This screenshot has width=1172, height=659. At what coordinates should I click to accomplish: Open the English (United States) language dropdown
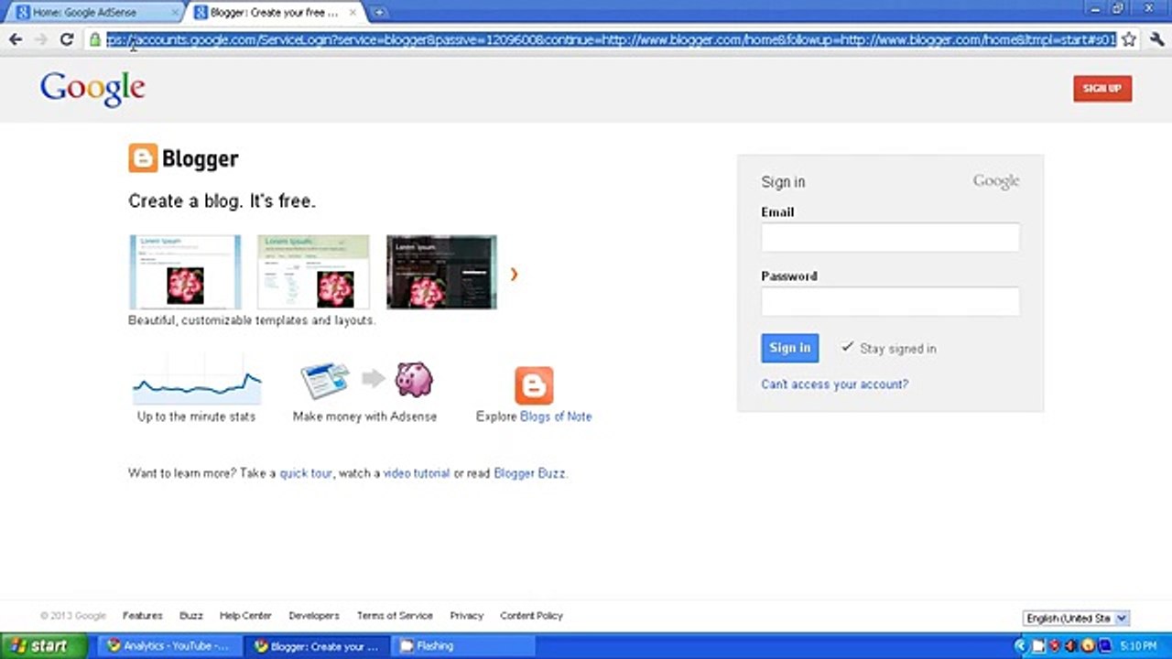1076,619
